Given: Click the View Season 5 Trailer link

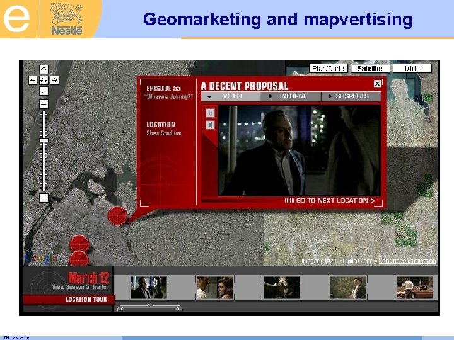Looking at the screenshot, I should click(x=80, y=287).
